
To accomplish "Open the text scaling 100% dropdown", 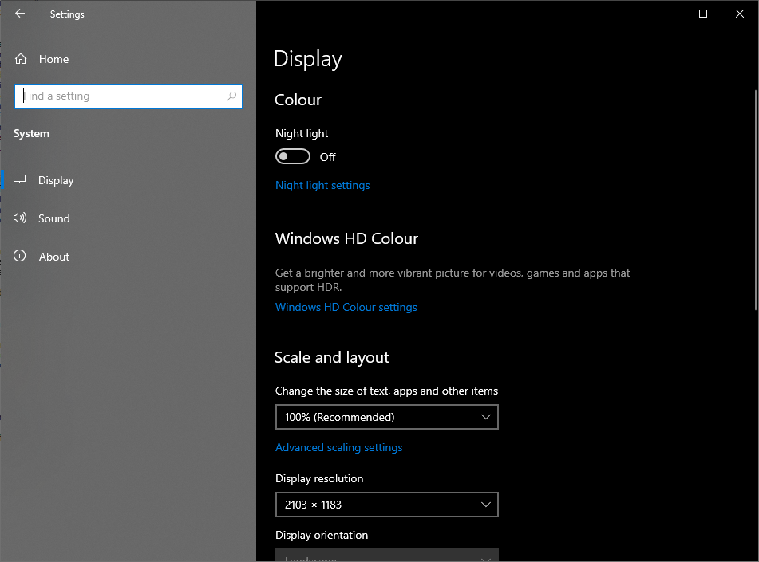I will [x=387, y=417].
